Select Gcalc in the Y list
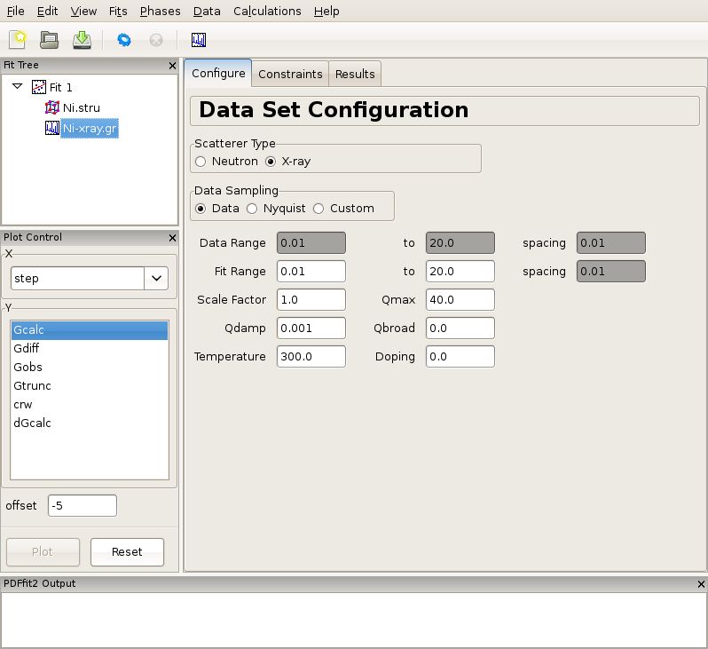 (x=90, y=330)
